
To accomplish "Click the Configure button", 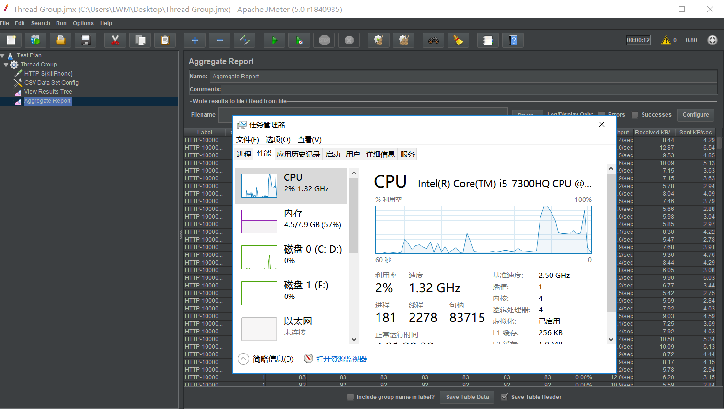I will 696,115.
